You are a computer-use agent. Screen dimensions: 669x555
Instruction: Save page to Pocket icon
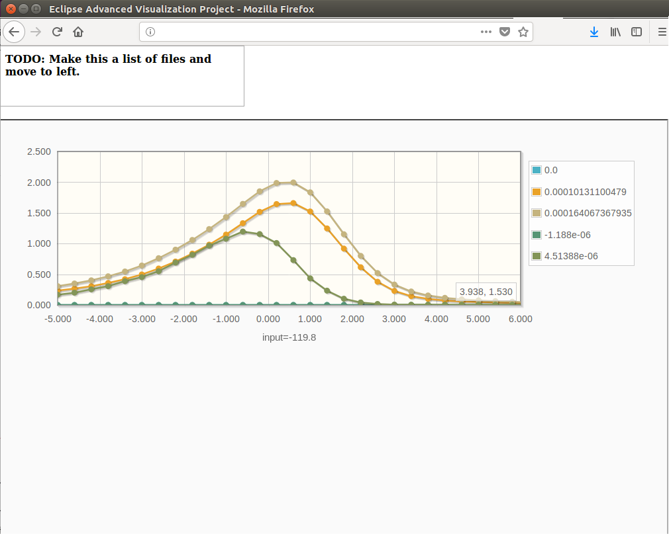[x=504, y=32]
